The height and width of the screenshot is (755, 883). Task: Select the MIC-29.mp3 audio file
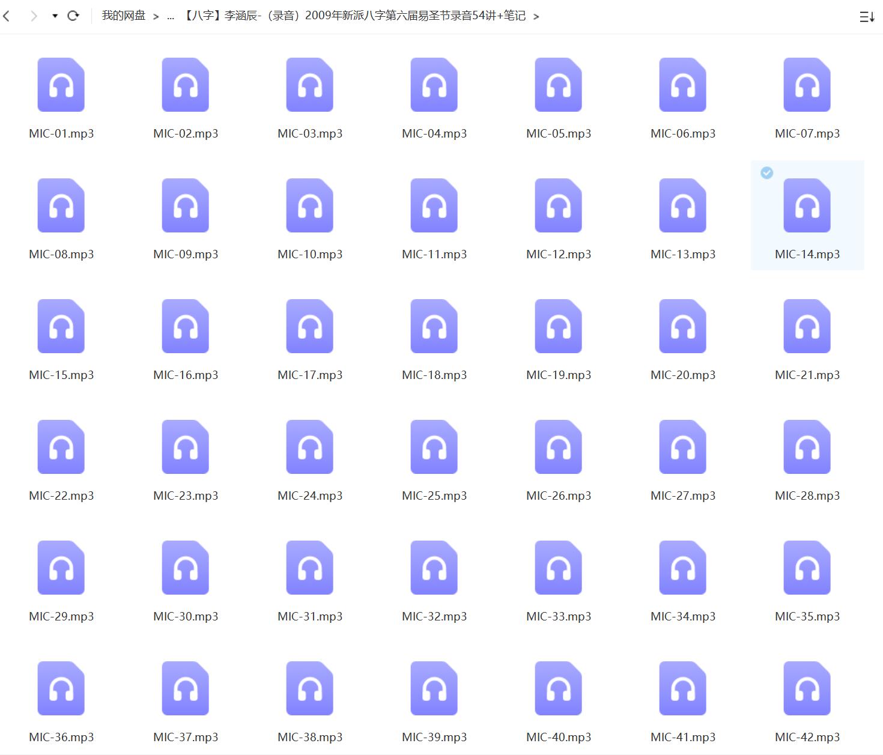pos(61,568)
